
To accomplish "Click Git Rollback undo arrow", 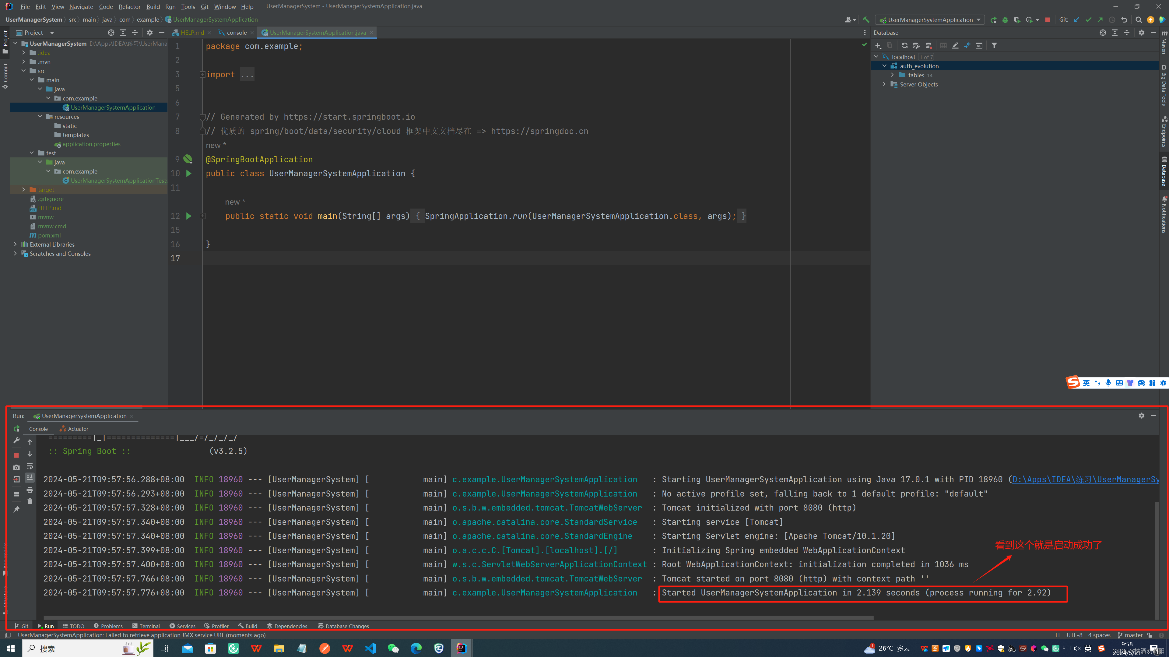I will click(1124, 19).
